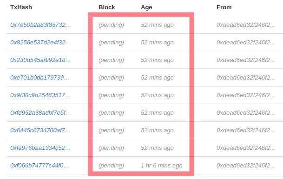The height and width of the screenshot is (179, 283).
Task: Click pending status in the 0xf066b74777c44f0… row
Action: click(x=111, y=166)
